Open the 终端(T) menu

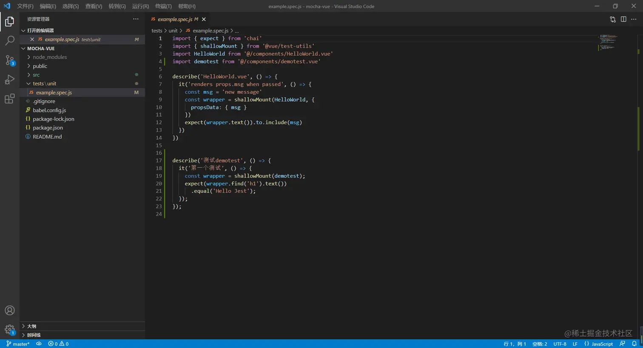coord(163,6)
